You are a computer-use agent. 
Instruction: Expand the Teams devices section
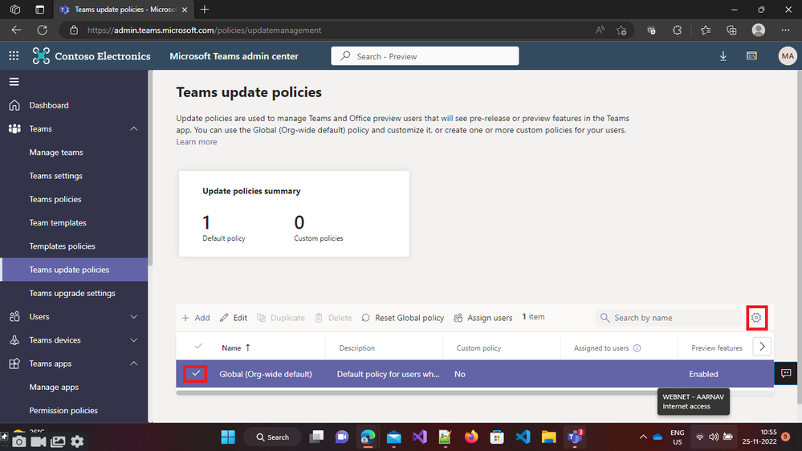point(133,340)
